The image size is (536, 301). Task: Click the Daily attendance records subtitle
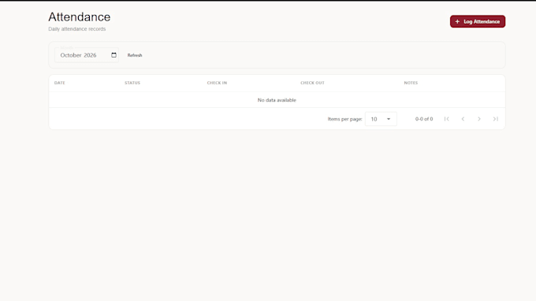[77, 29]
